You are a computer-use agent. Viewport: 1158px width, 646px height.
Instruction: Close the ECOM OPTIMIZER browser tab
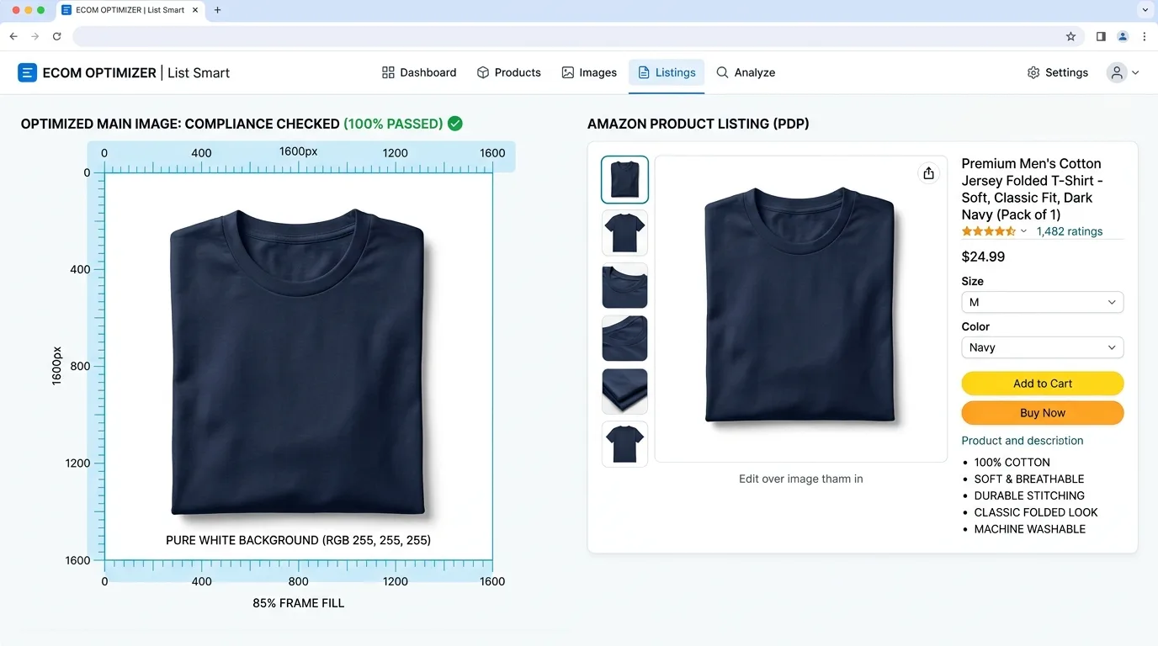[194, 10]
